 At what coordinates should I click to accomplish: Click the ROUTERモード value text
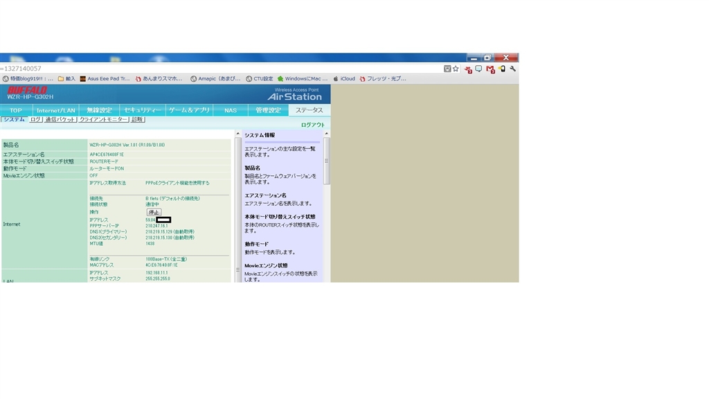click(104, 161)
